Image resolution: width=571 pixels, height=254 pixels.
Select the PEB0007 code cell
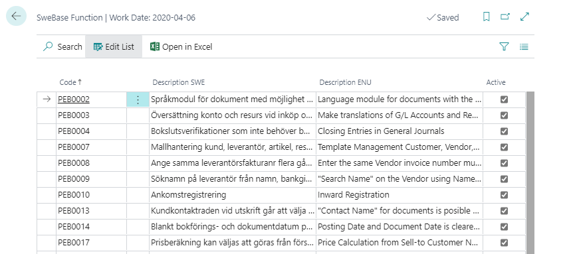pos(92,147)
